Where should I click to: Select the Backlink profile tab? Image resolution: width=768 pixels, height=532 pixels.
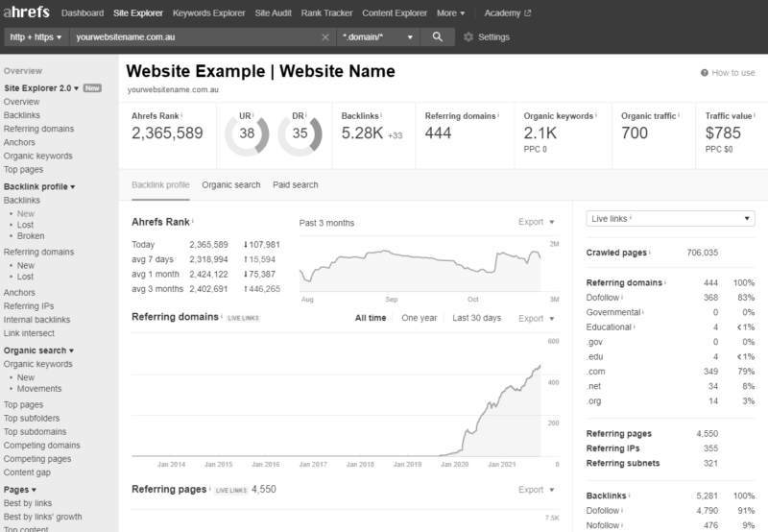pyautogui.click(x=160, y=184)
